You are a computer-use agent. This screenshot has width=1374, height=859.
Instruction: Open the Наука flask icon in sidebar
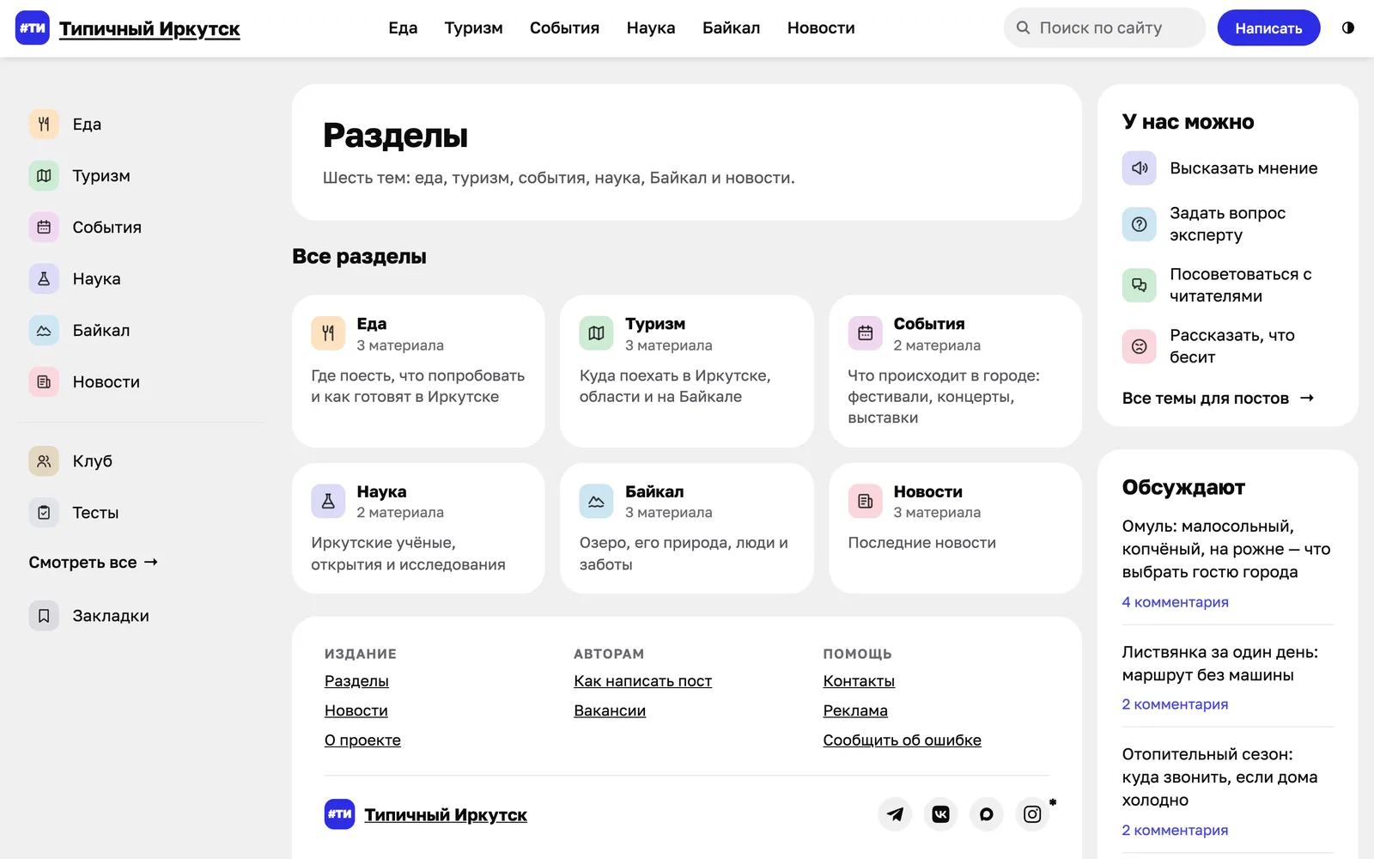pos(44,278)
